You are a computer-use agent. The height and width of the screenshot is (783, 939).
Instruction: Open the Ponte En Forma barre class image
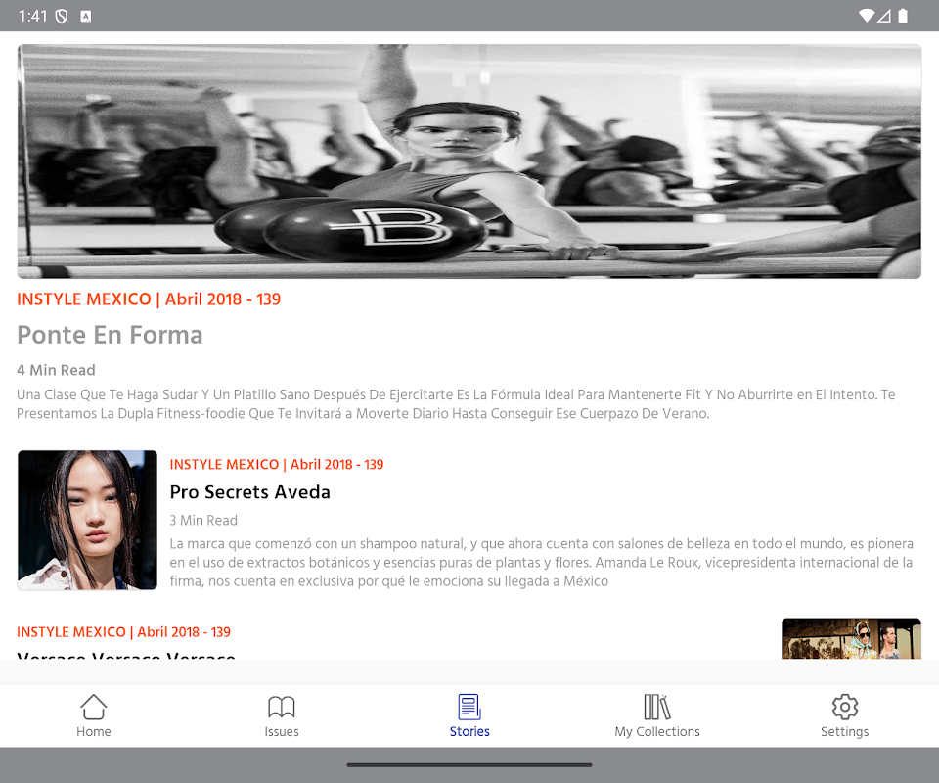pyautogui.click(x=469, y=161)
